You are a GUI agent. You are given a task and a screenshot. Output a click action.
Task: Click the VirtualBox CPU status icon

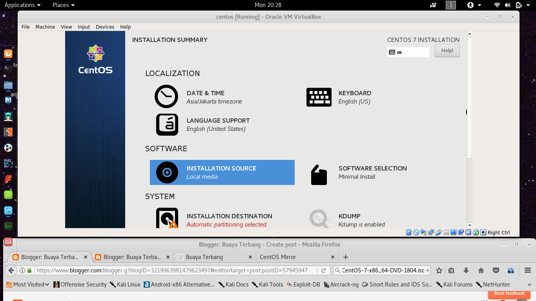pyautogui.click(x=469, y=232)
